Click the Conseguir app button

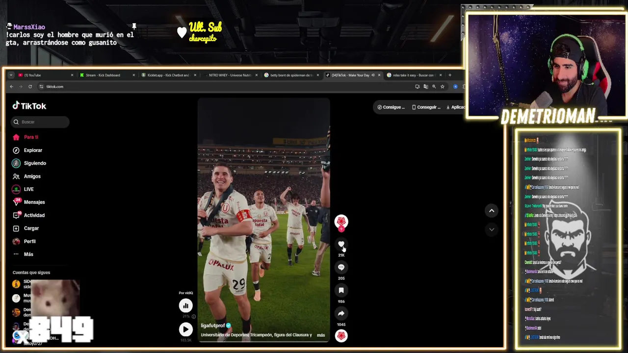(x=426, y=107)
